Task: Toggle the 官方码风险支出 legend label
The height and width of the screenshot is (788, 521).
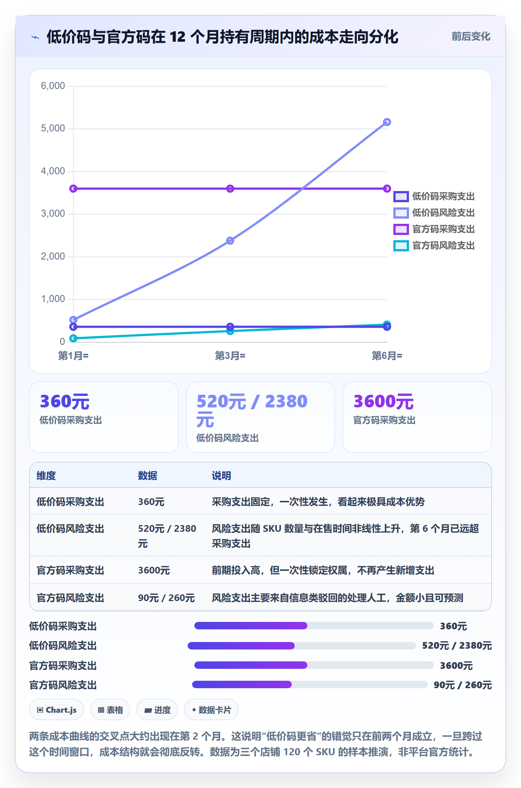Action: coord(443,245)
